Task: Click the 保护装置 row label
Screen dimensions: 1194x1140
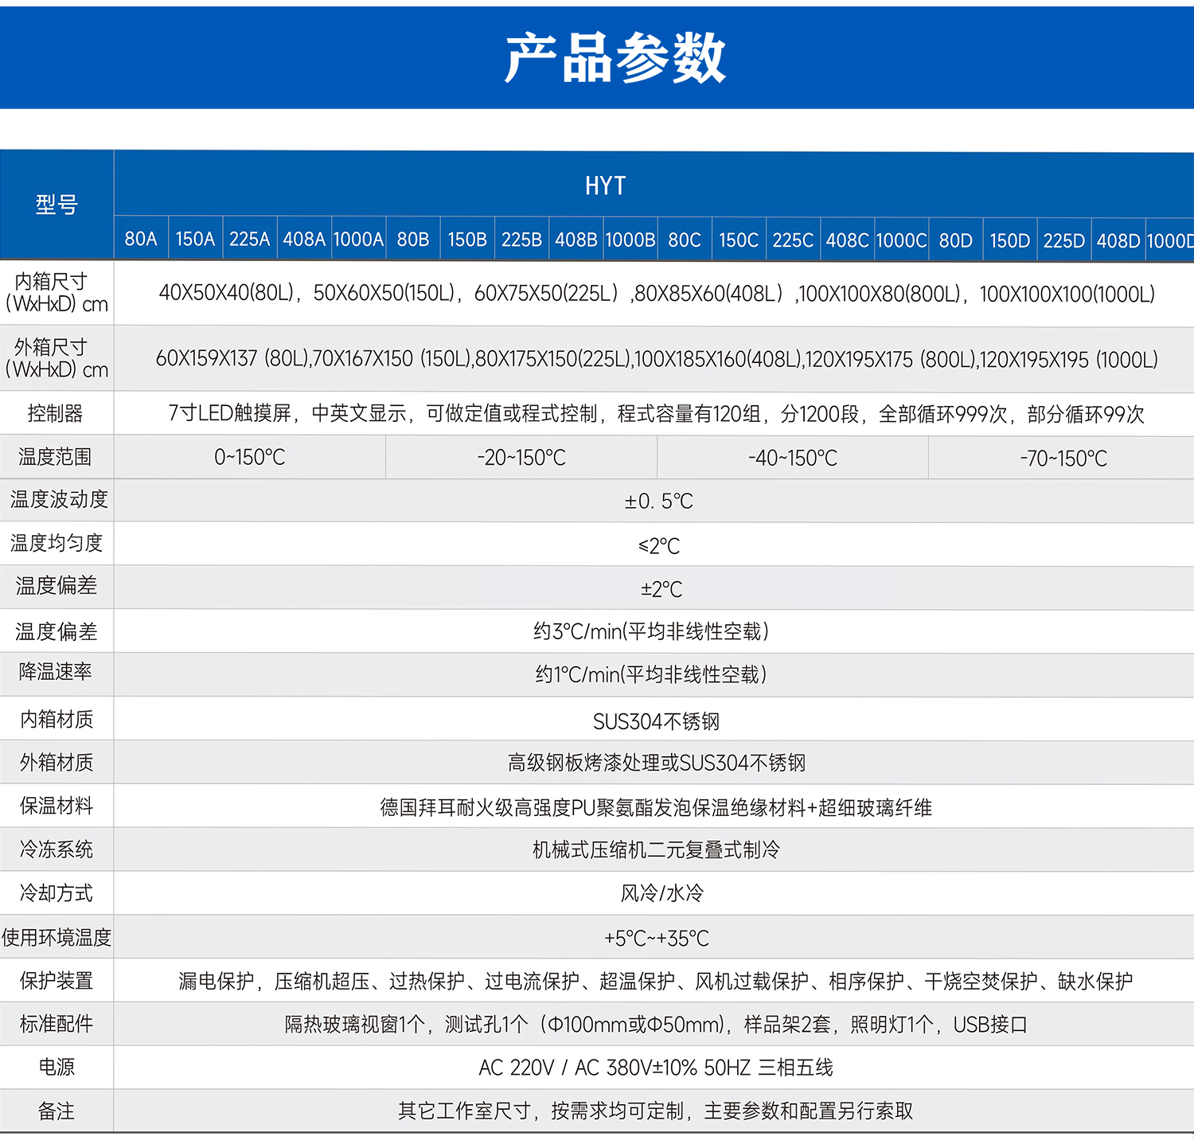Action: (57, 981)
